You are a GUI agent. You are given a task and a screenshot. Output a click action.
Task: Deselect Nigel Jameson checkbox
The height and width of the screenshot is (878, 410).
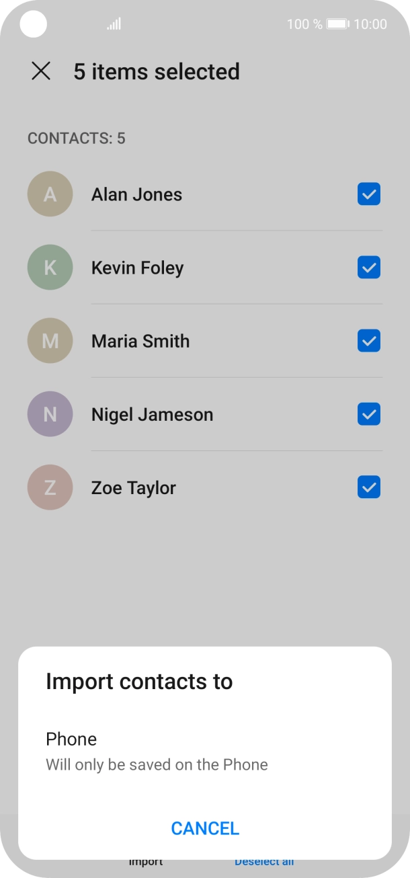click(x=369, y=414)
